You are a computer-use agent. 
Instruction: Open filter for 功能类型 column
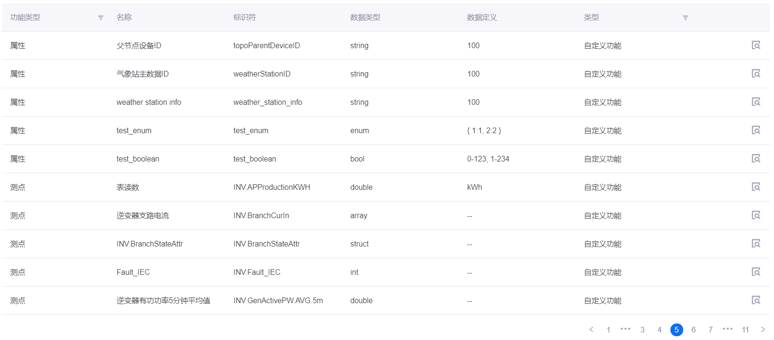point(101,17)
